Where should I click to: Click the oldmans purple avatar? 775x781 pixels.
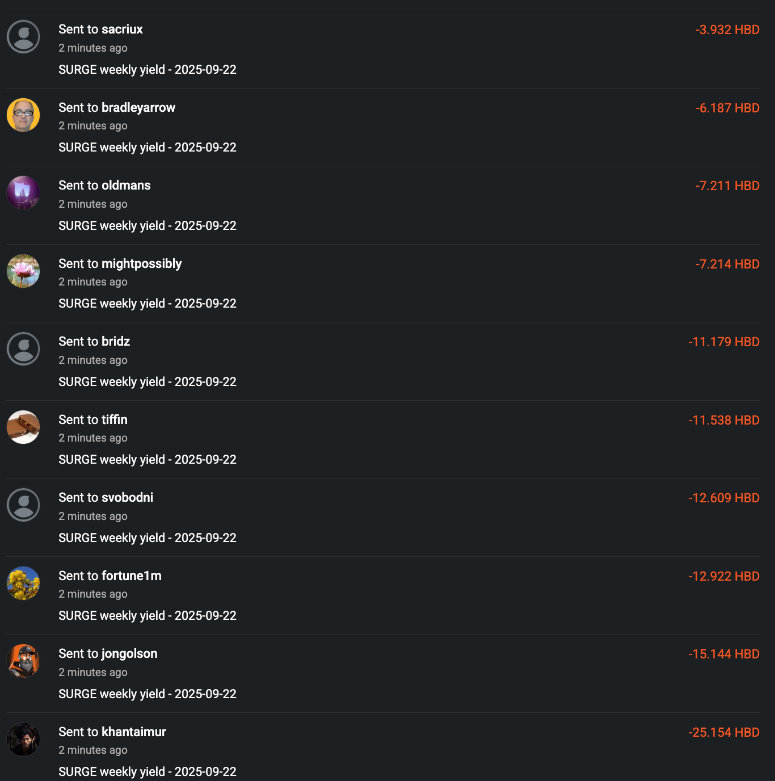click(23, 193)
